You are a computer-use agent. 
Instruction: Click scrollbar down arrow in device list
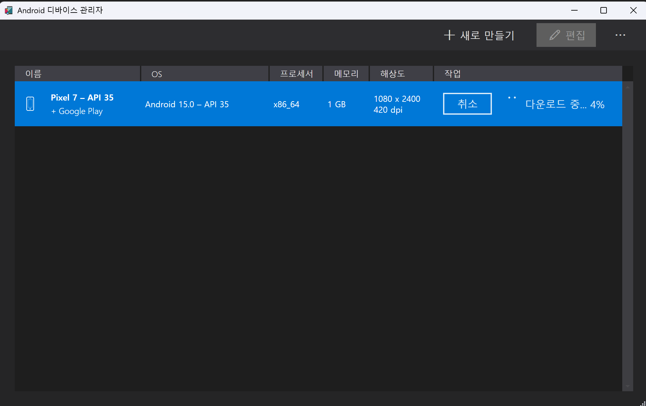[x=627, y=386]
